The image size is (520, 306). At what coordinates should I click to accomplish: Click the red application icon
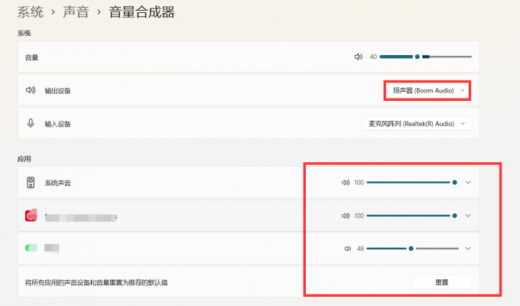[x=31, y=216]
